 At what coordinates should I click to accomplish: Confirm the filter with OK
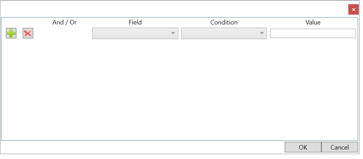click(303, 147)
